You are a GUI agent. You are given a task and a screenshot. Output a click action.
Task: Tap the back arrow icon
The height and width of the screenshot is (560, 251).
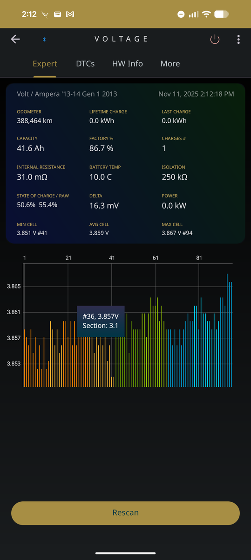tap(15, 39)
